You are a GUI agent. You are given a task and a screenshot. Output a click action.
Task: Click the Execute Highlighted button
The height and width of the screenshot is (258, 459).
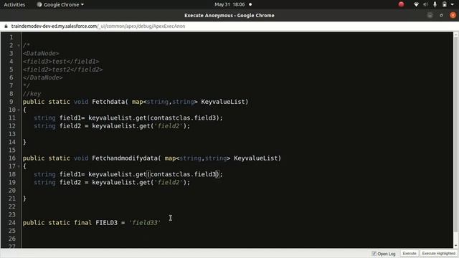pyautogui.click(x=438, y=254)
